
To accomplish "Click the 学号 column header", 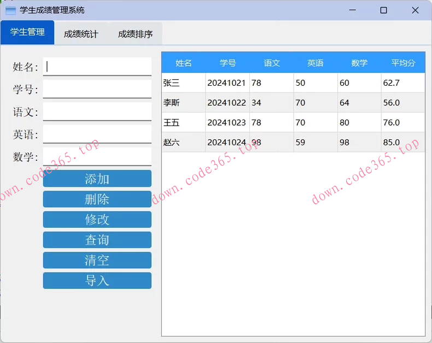I will [227, 63].
